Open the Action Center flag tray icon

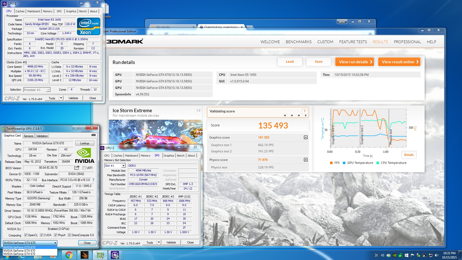click(x=413, y=255)
